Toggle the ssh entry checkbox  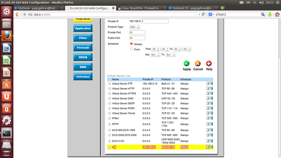click(110, 147)
